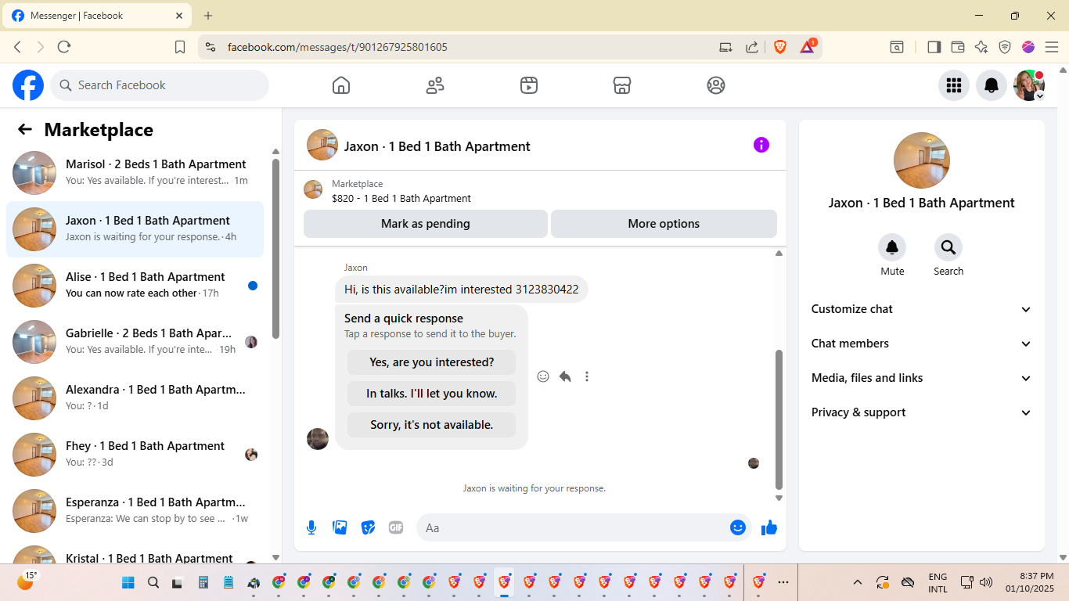
Task: Open the Brave Wallet icon
Action: click(x=957, y=47)
